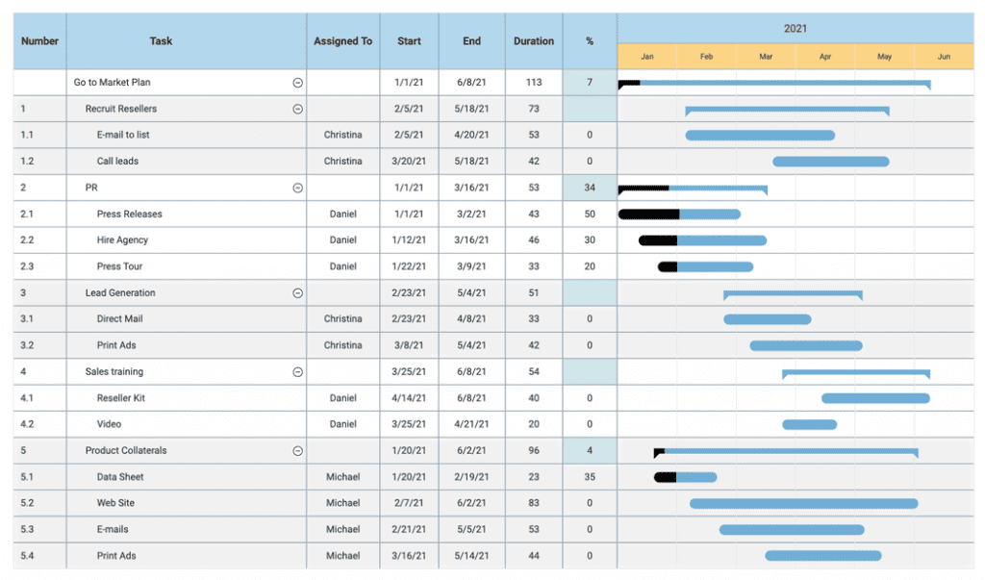Collapse the Go to Market Plan group

(299, 82)
